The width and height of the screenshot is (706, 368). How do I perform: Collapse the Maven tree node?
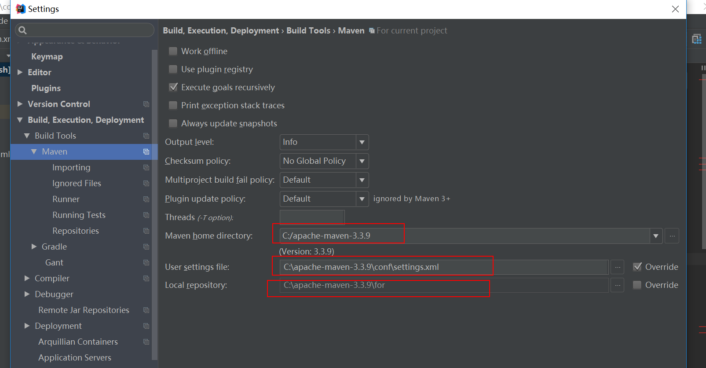34,151
